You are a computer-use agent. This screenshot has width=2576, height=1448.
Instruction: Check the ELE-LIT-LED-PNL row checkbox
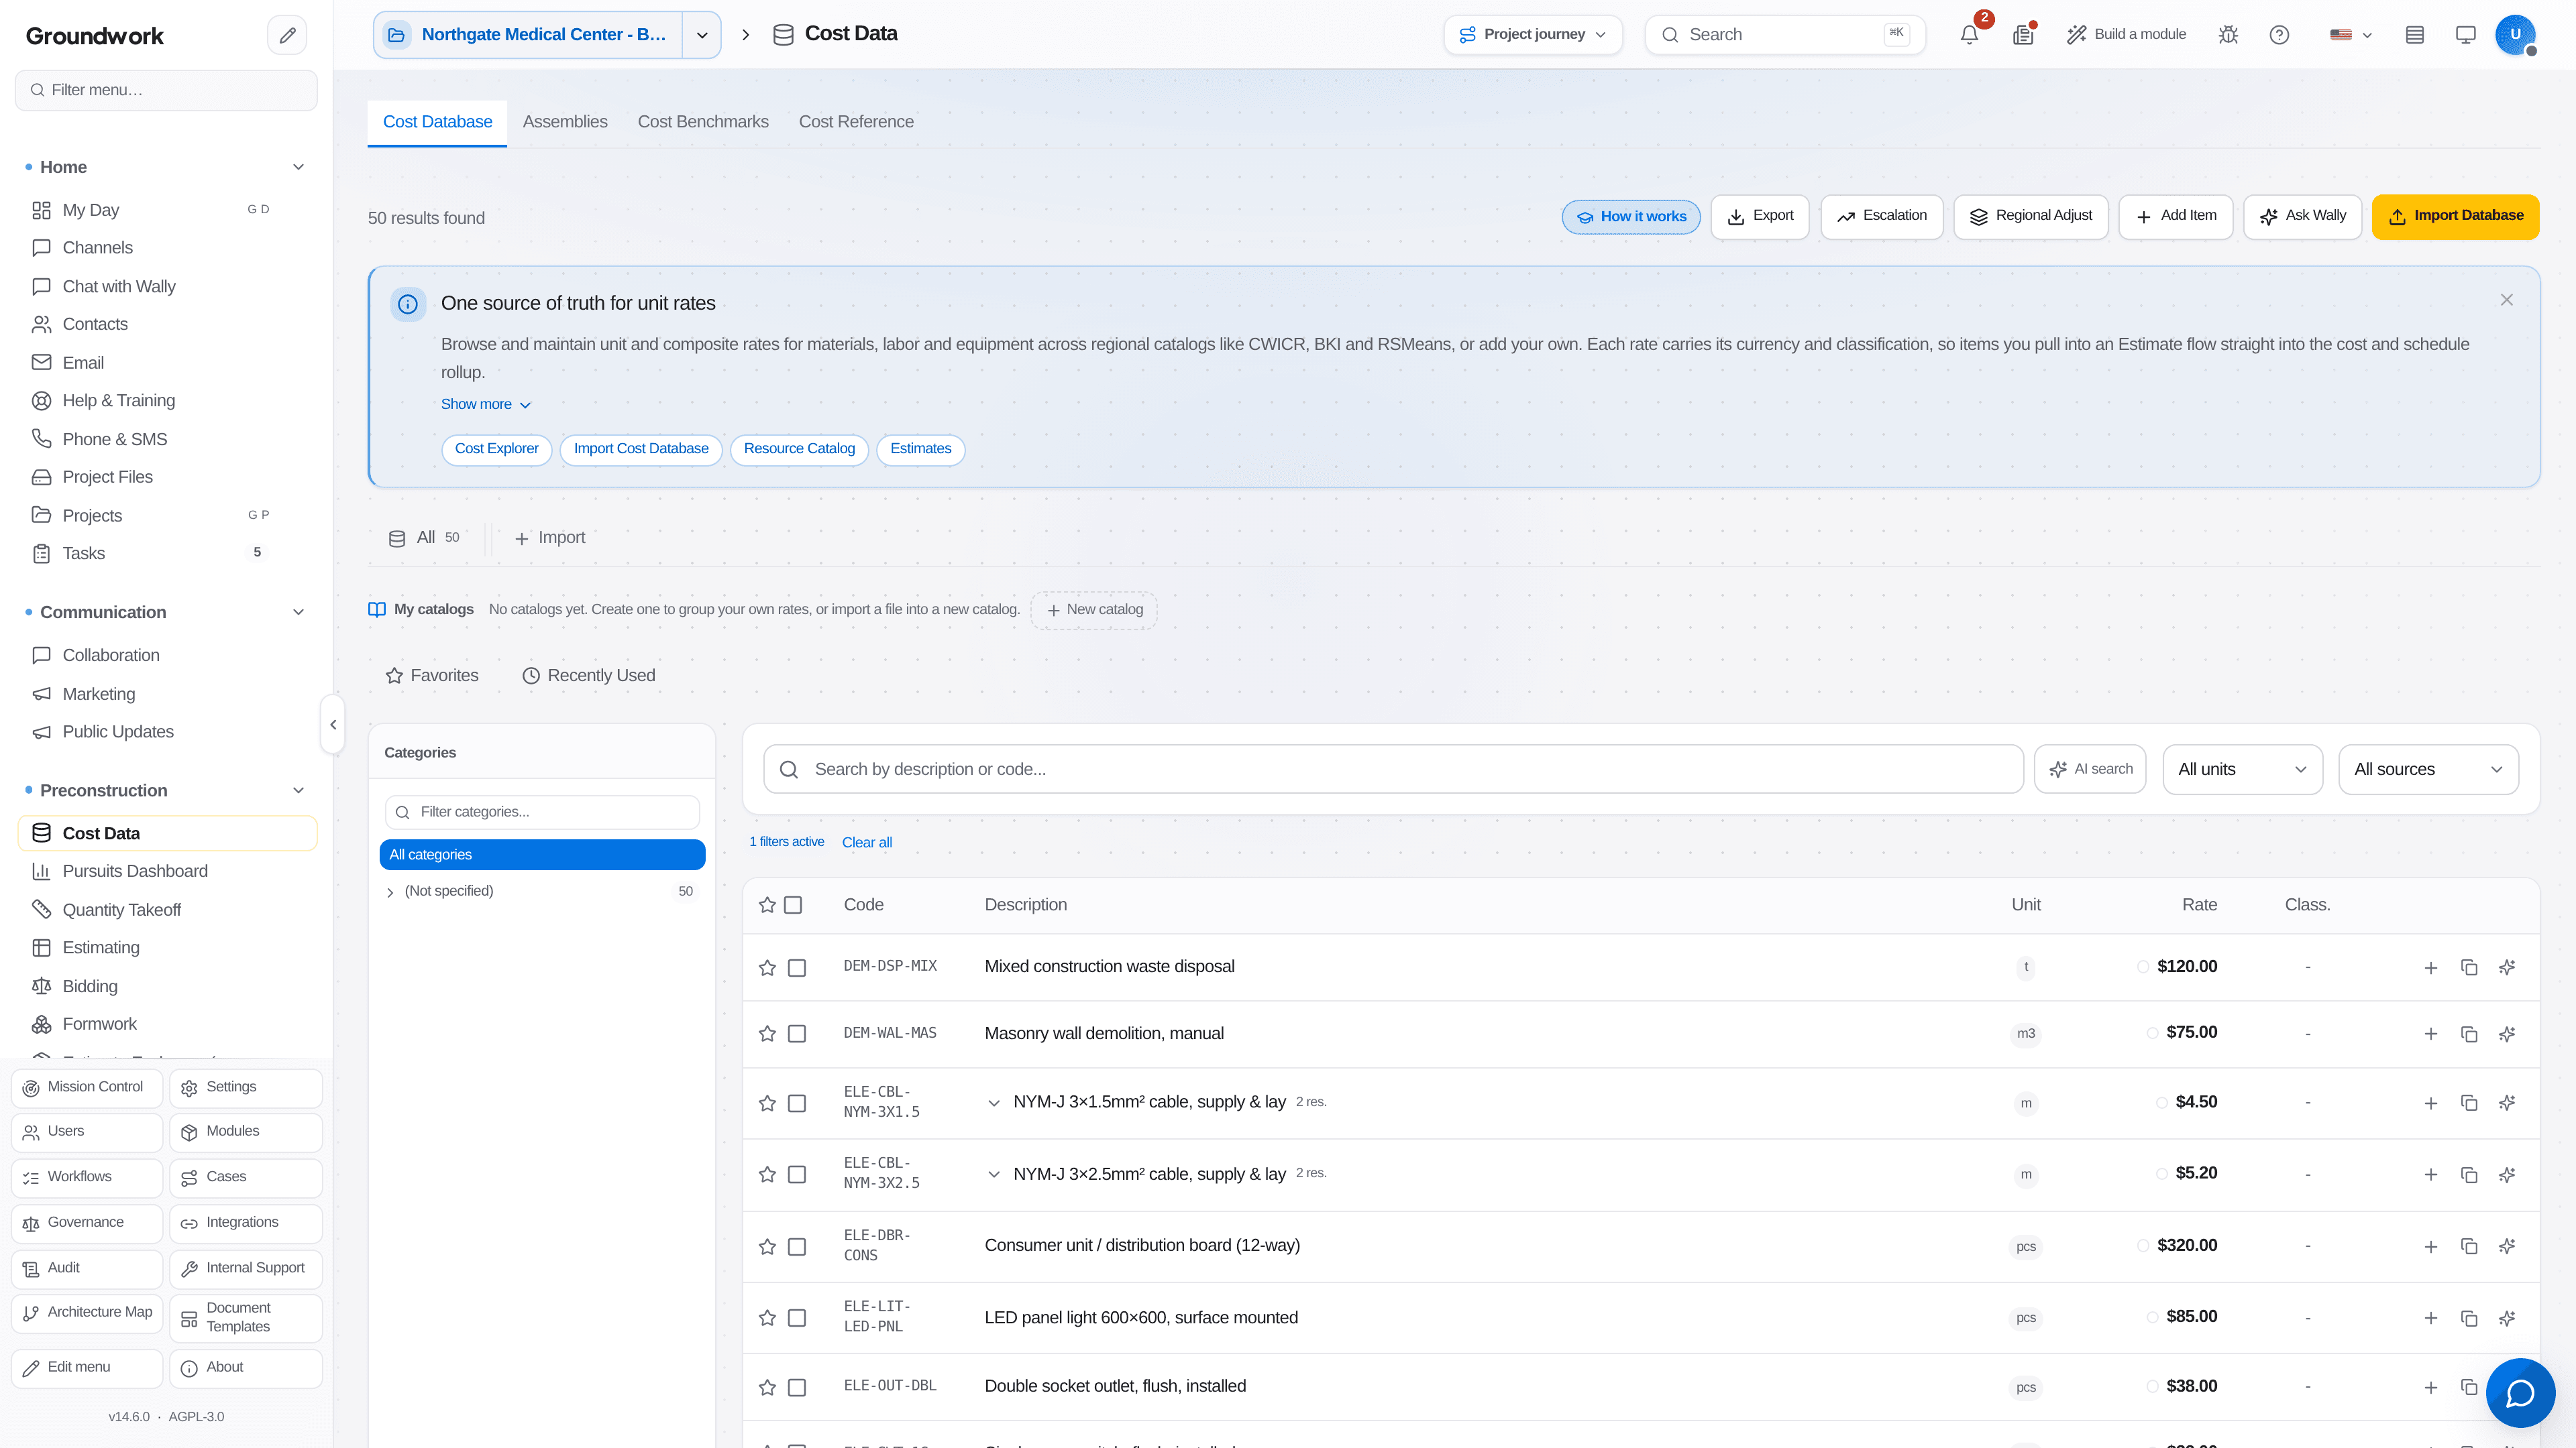click(x=797, y=1318)
